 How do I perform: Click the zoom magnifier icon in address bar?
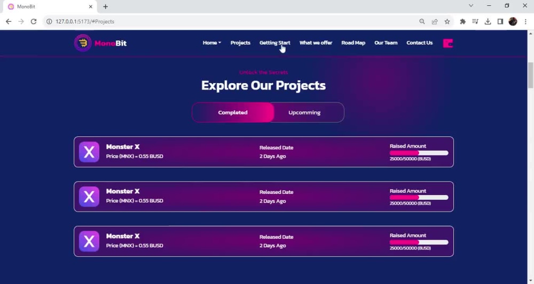pyautogui.click(x=422, y=21)
